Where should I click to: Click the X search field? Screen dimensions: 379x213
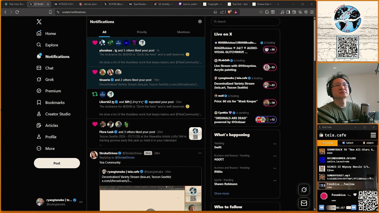tap(245, 22)
